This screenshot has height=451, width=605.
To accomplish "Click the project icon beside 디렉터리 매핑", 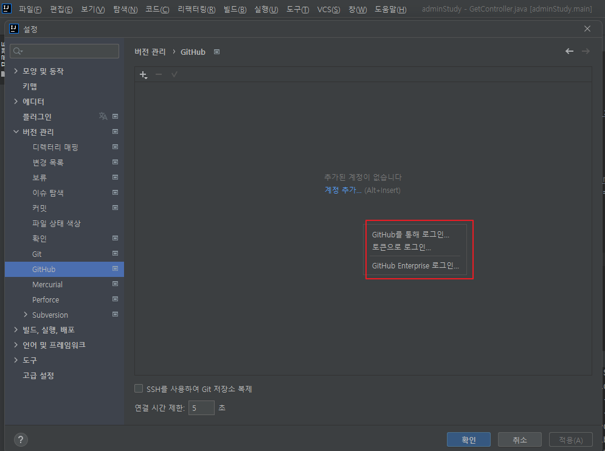I will click(115, 147).
